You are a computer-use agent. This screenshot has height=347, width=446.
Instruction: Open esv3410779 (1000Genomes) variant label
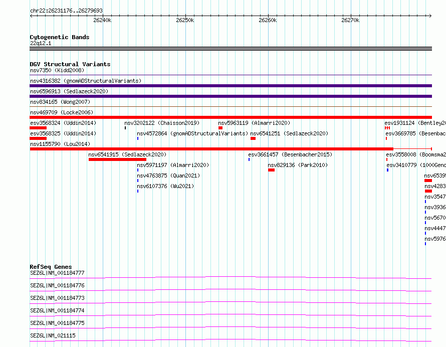point(416,165)
